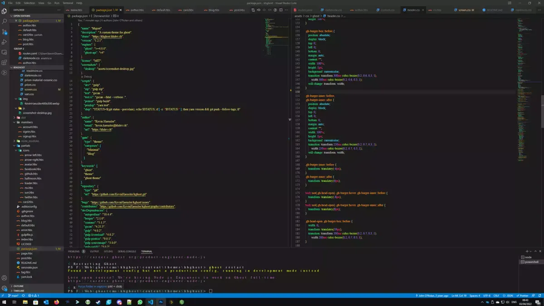Close package.json in Open Editors list
The height and width of the screenshot is (306, 544).
tap(16, 21)
